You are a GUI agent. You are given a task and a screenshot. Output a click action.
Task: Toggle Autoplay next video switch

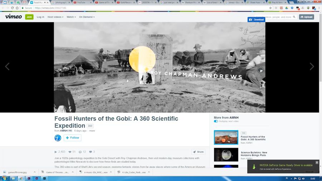(216, 121)
